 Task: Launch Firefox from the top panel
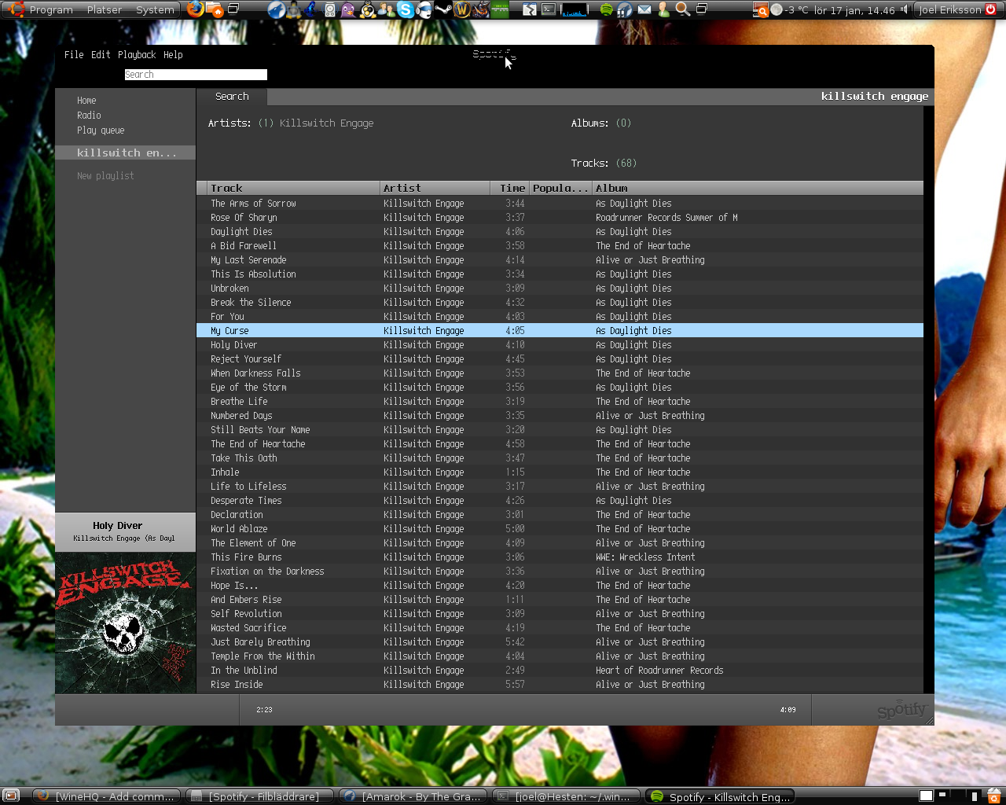(x=195, y=9)
